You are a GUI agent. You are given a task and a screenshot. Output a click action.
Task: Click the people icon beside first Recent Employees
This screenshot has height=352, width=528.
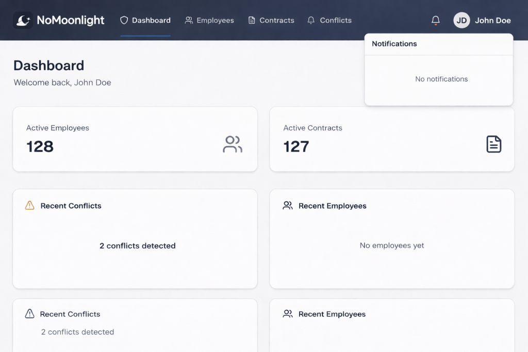(x=288, y=206)
